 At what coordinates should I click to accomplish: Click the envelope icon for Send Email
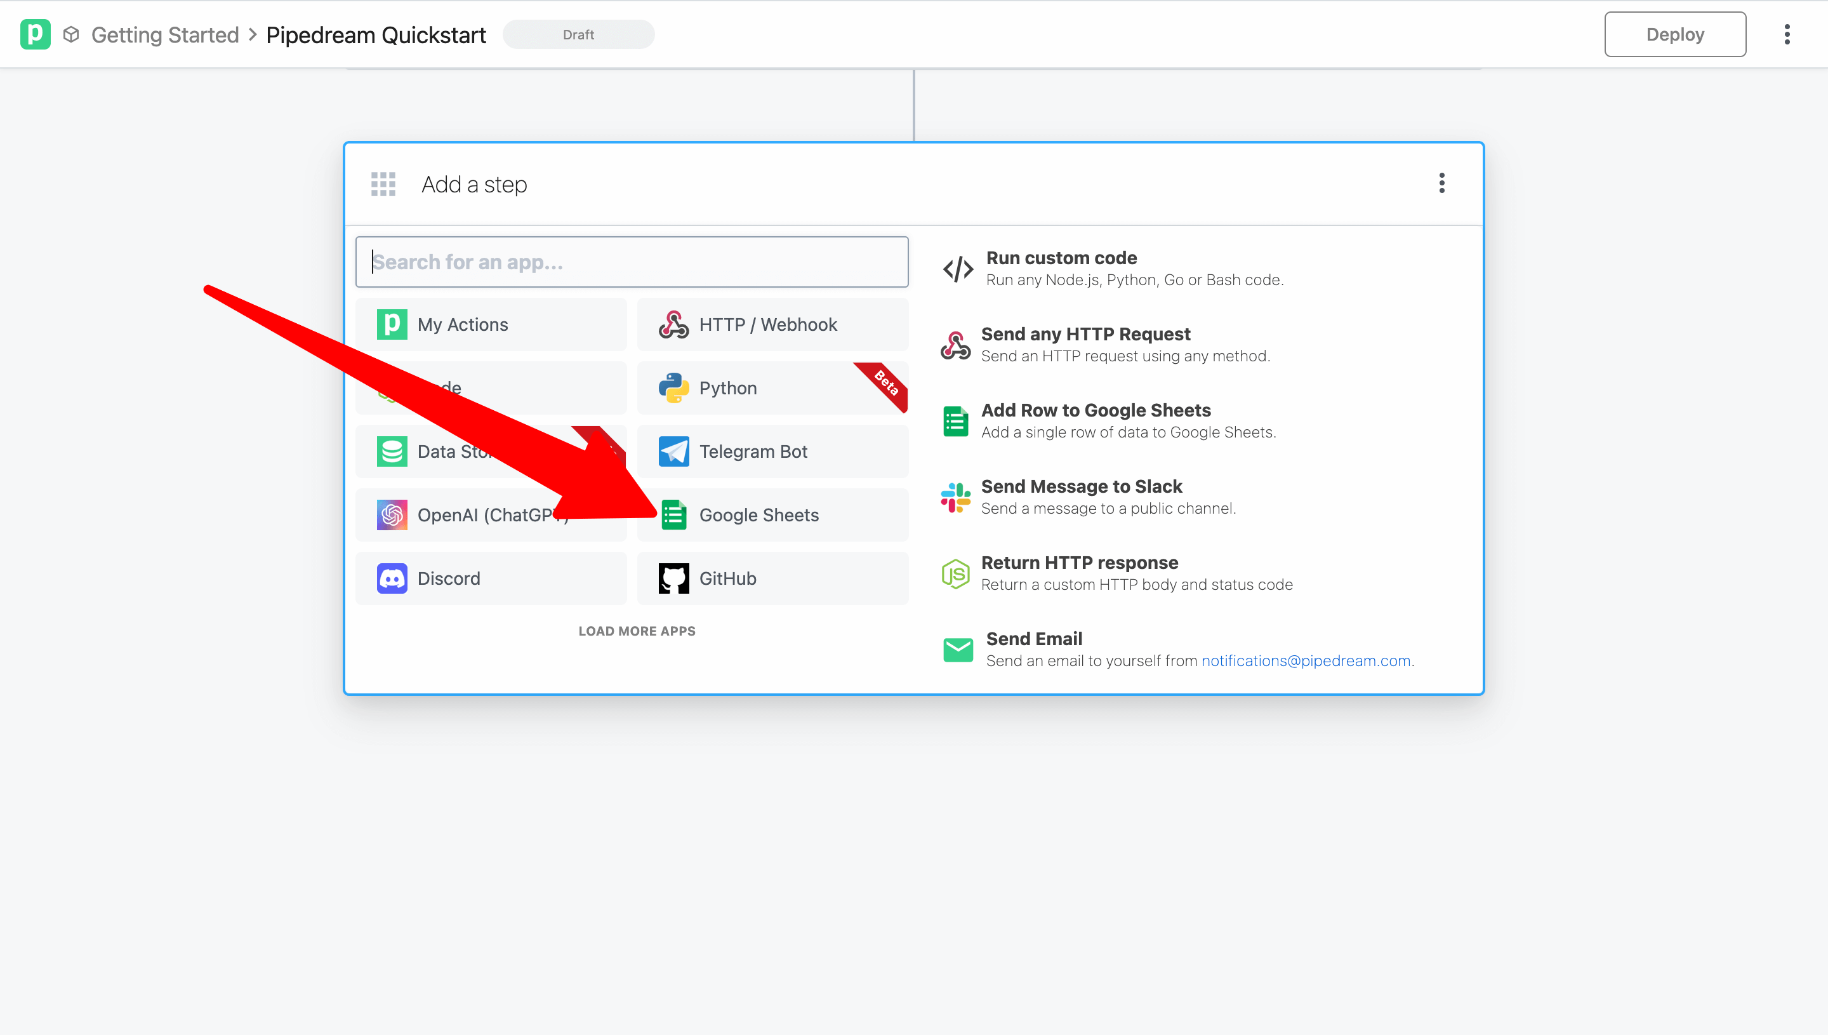[x=958, y=648]
